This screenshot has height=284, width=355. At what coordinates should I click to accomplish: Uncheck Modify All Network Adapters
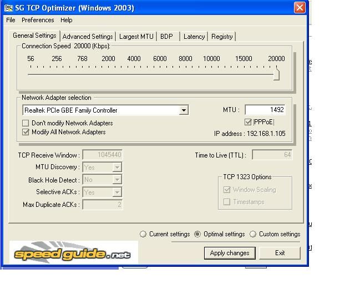coord(26,132)
